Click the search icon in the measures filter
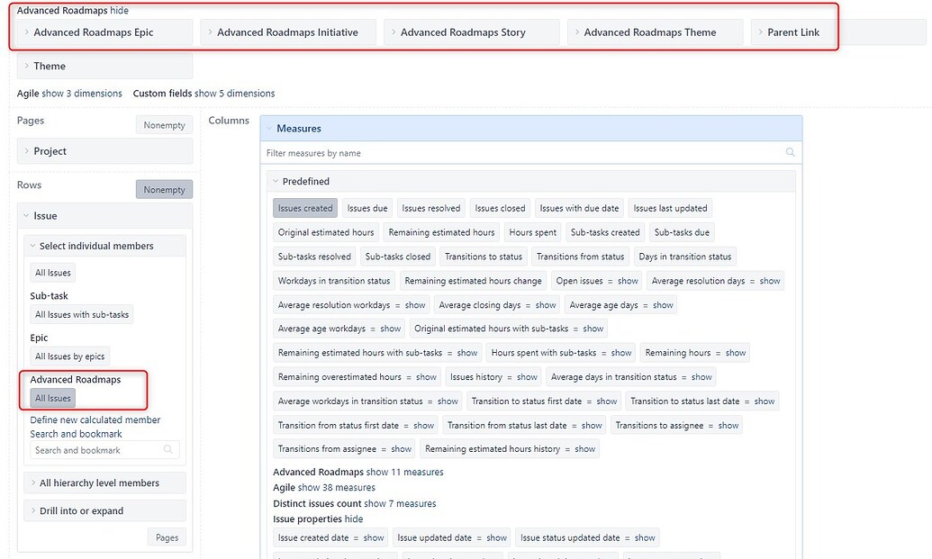932x559 pixels. pos(791,153)
